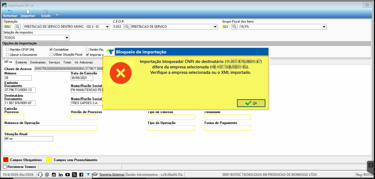Click the red X error icon in dialog
The image size is (375, 179).
121,73
